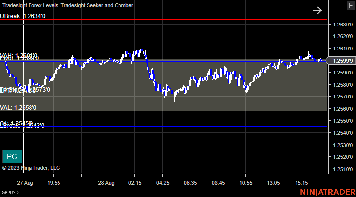Image resolution: width=356 pixels, height=197 pixels.
Task: Click the 04:25 time axis label
Action: pyautogui.click(x=163, y=183)
